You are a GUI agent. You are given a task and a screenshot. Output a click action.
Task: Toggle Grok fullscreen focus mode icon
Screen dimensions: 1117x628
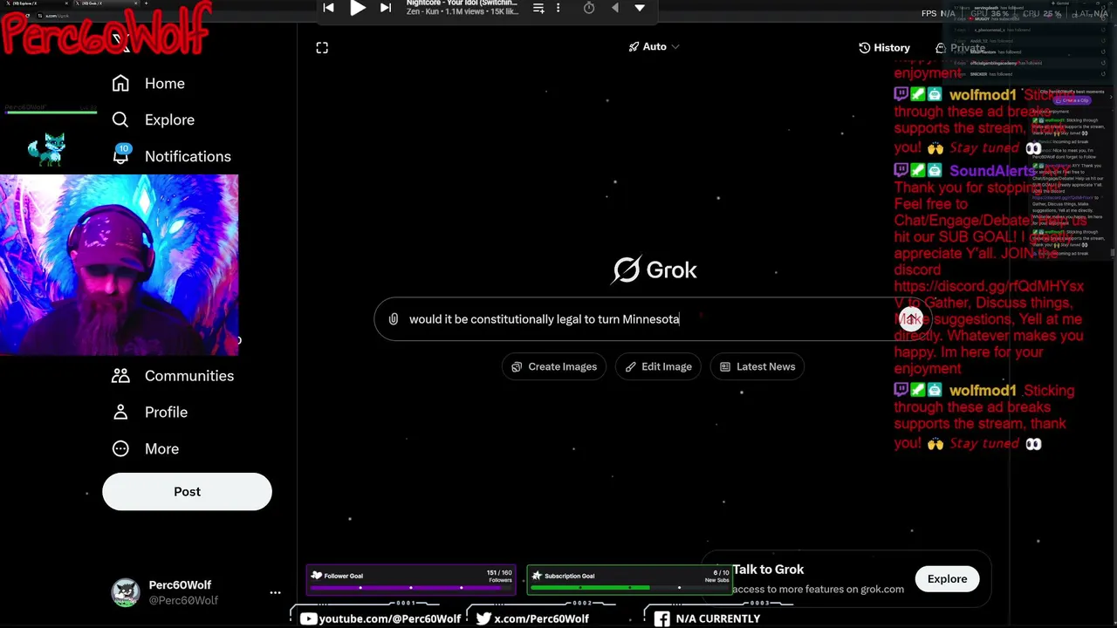pyautogui.click(x=322, y=48)
